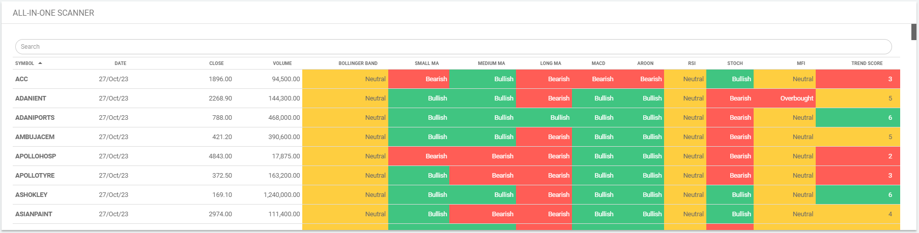Click ACC Bullish STOCH cell

[x=730, y=79]
